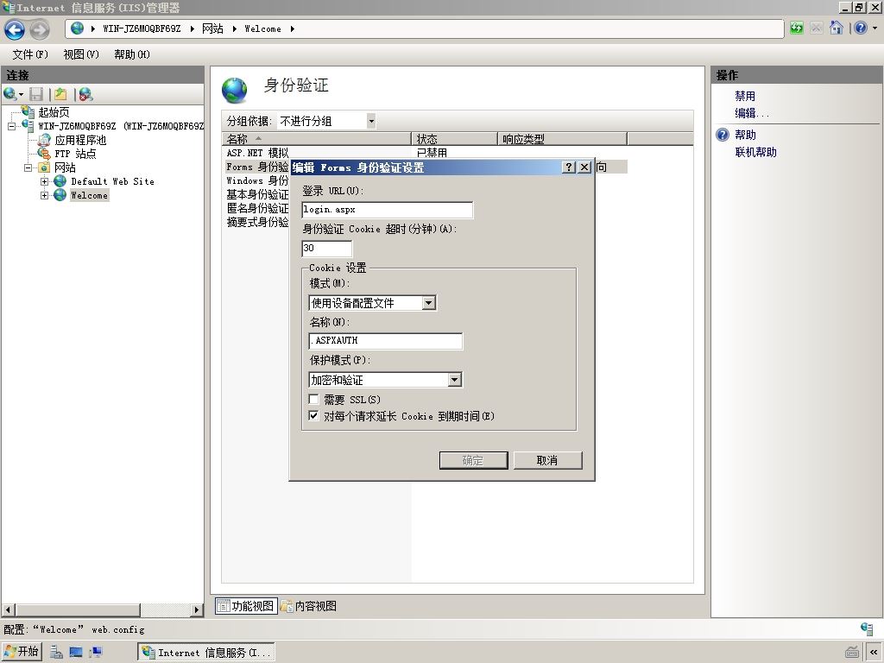This screenshot has height=663, width=884.
Task: Collapse the 网站 tree node
Action: [x=28, y=167]
